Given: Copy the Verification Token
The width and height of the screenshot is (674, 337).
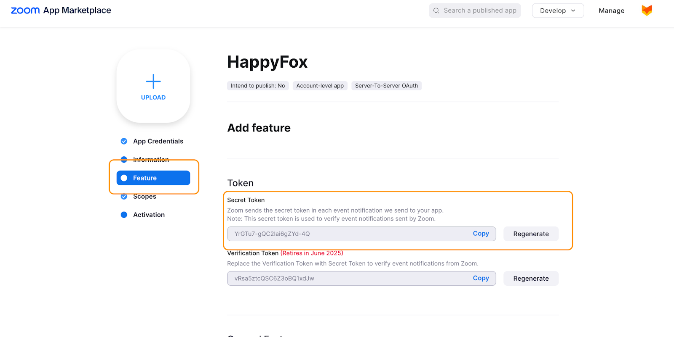Looking at the screenshot, I should point(481,278).
